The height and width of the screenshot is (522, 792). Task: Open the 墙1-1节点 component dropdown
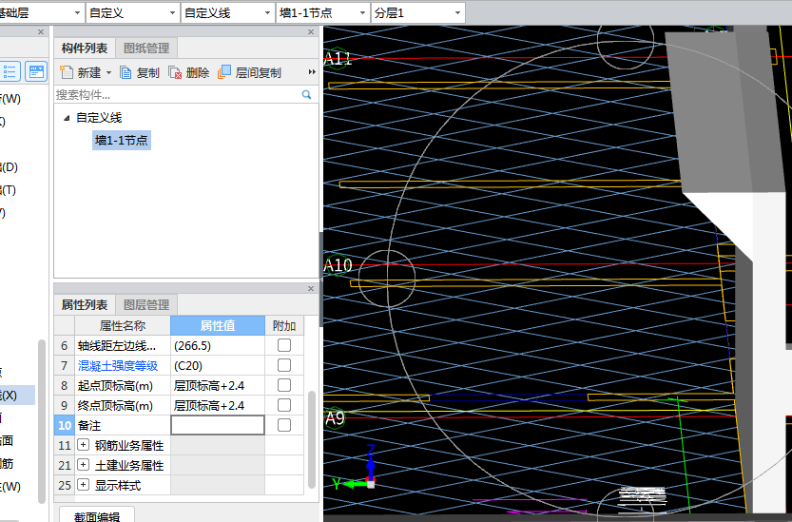362,13
